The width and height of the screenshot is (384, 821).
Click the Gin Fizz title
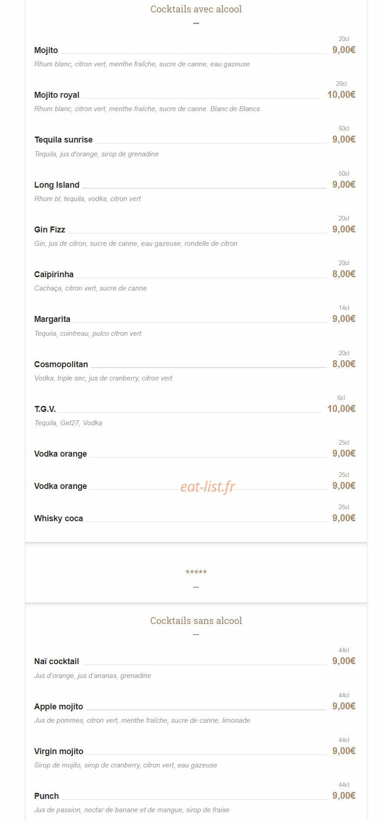[50, 230]
